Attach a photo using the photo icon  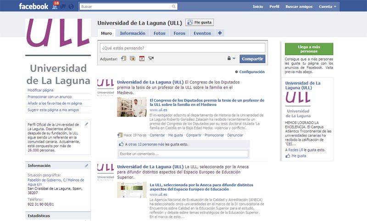[x=133, y=59]
